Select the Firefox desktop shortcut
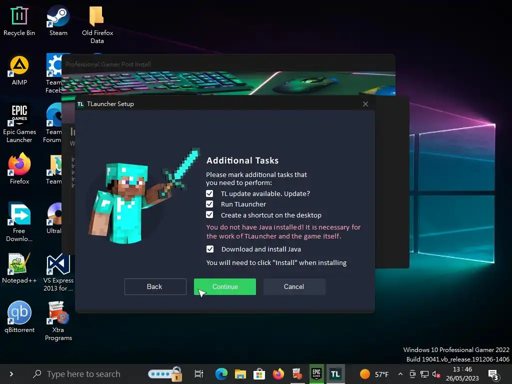This screenshot has height=384, width=512. (x=19, y=169)
